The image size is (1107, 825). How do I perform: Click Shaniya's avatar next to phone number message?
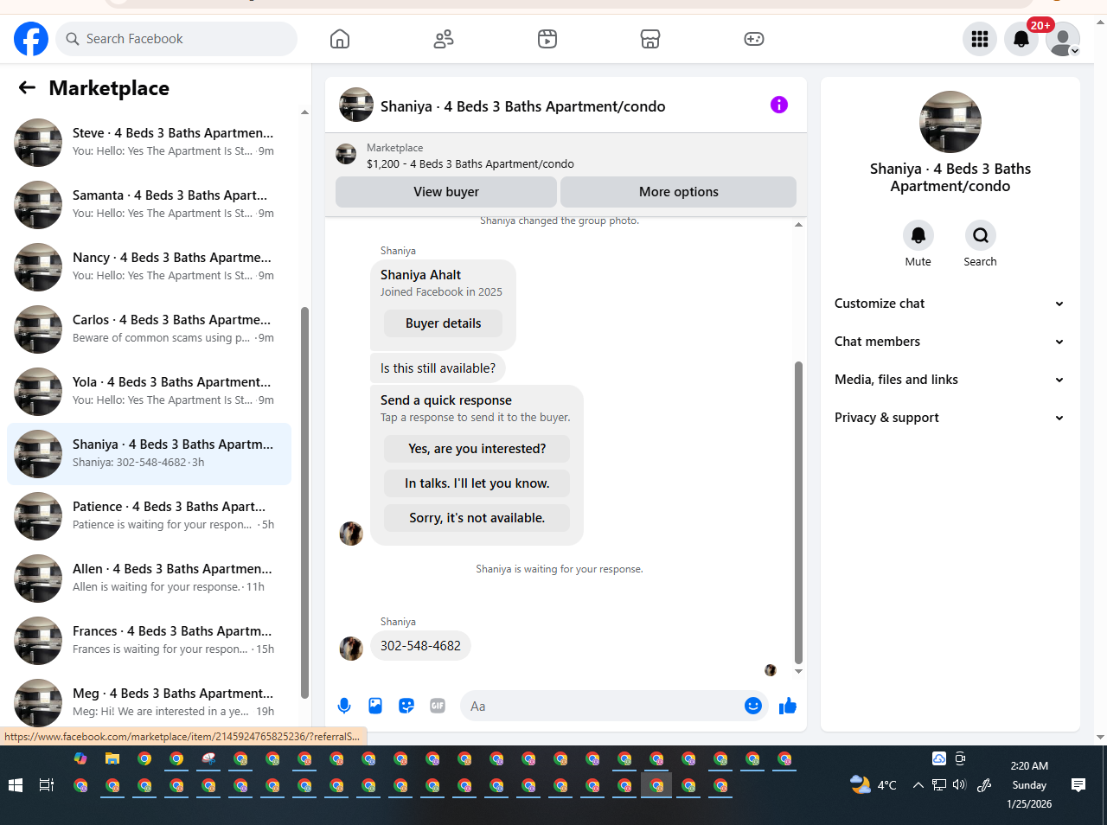point(351,649)
